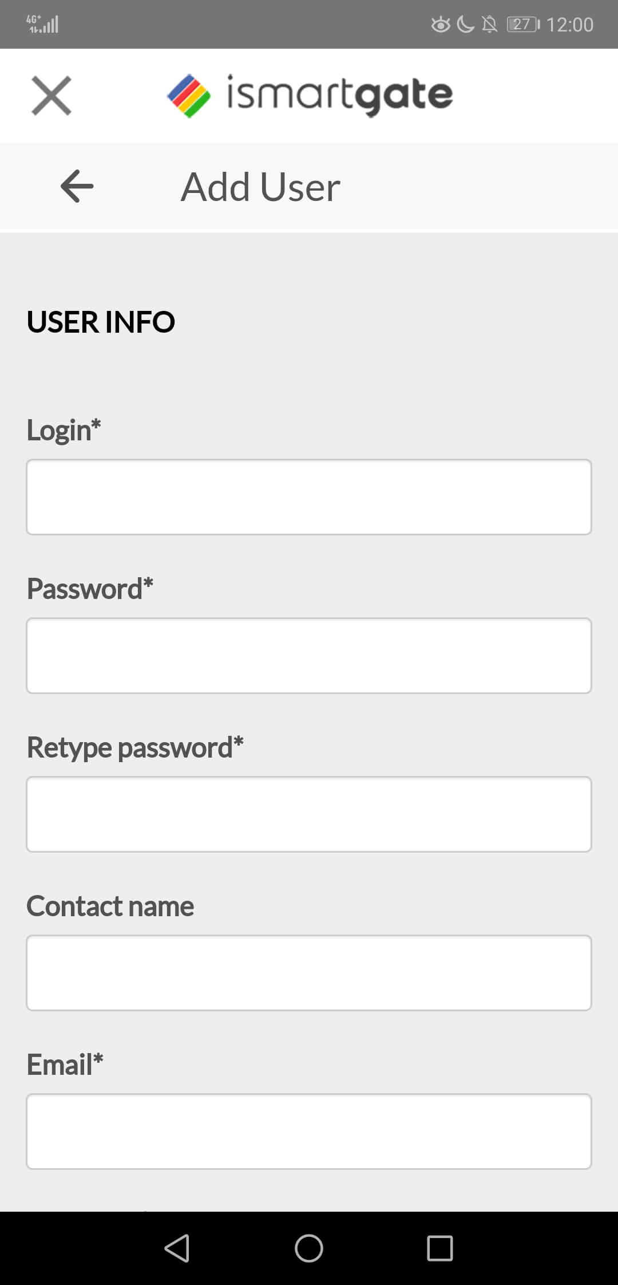Viewport: 618px width, 1285px height.
Task: Tap the eye comfort status icon
Action: click(440, 25)
